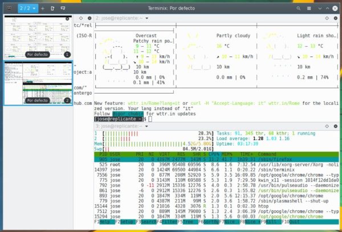Maximize terminal 2 pane with diamond icon
The width and height of the screenshot is (342, 232).
click(x=327, y=18)
